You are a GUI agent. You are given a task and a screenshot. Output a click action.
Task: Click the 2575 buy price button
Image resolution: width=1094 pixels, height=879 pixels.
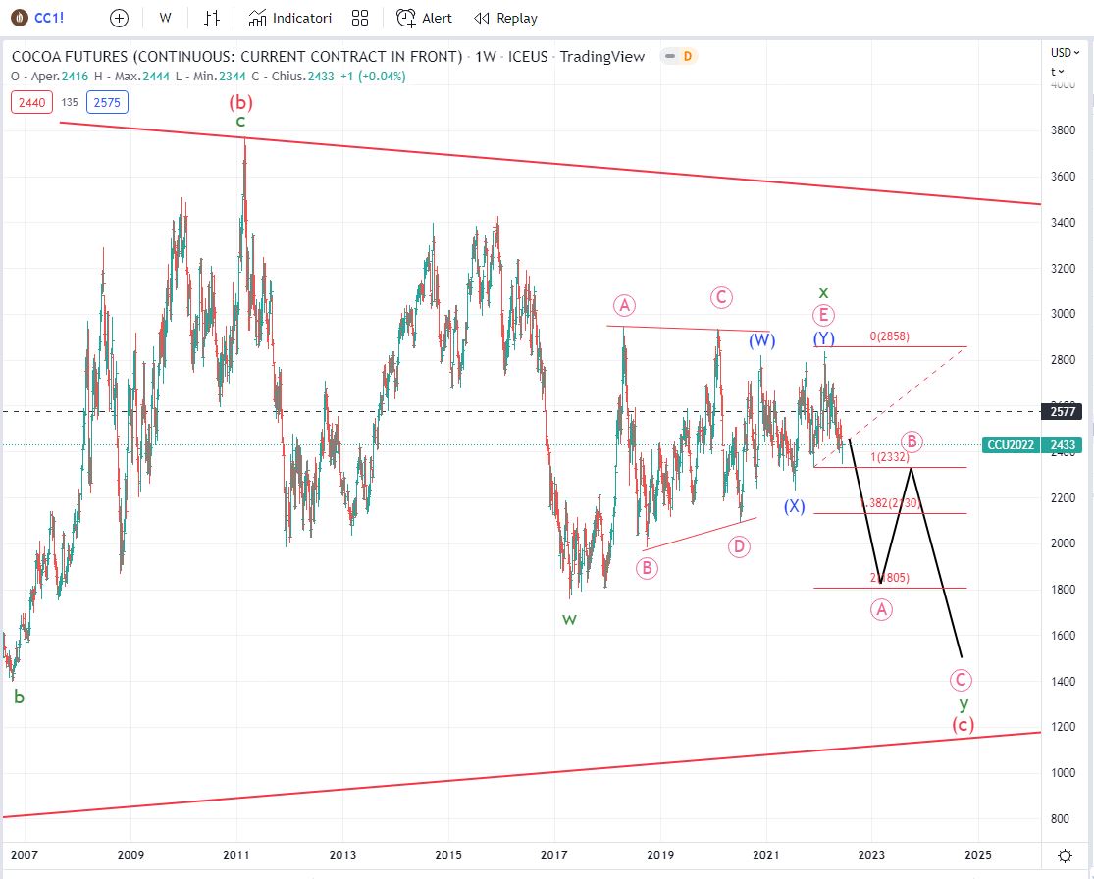(x=107, y=103)
